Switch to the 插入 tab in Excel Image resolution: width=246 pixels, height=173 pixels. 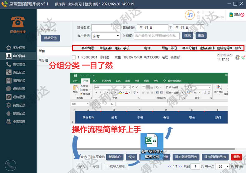click(95, 81)
